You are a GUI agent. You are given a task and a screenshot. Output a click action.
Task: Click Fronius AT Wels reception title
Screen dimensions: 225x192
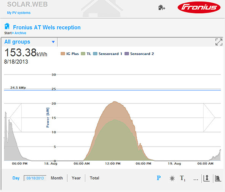click(47, 27)
